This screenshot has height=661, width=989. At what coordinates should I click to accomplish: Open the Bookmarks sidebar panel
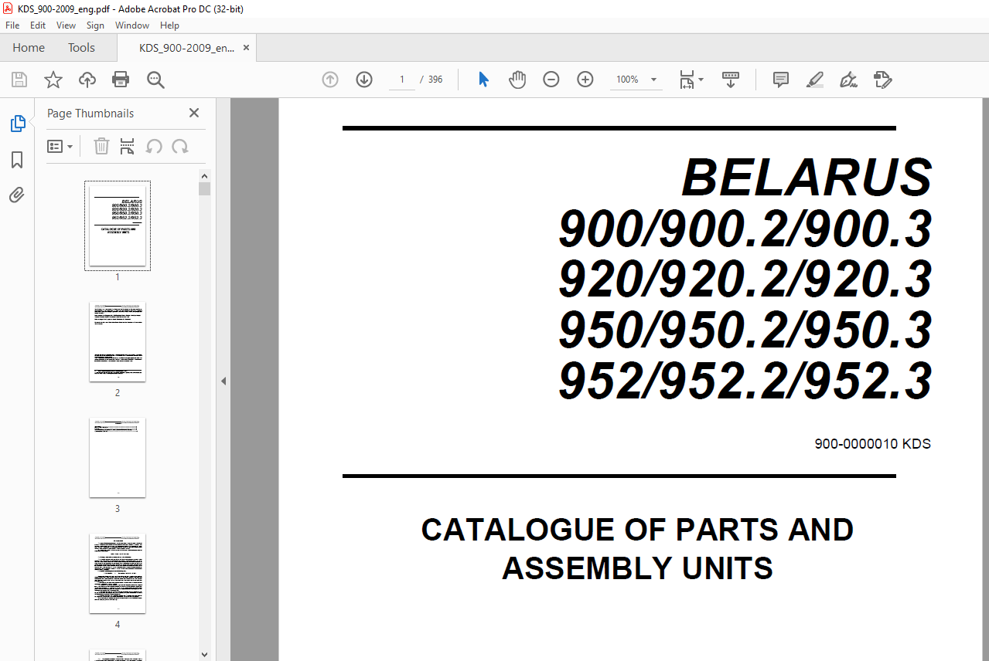tap(17, 160)
